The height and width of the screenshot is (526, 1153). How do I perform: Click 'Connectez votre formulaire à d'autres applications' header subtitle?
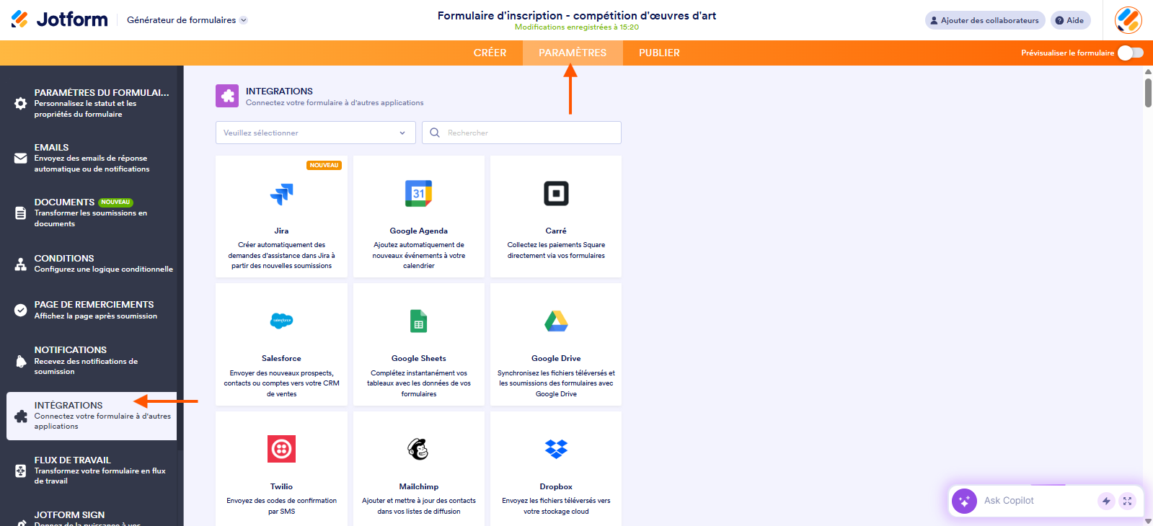335,103
